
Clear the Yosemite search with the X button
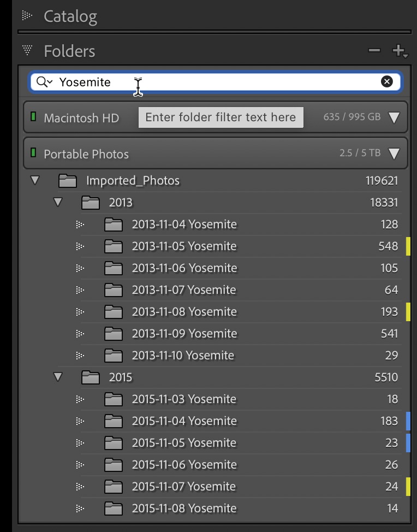pyautogui.click(x=387, y=82)
